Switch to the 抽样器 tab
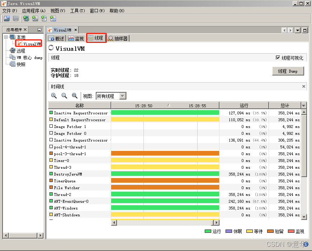Screen dimensions: 312x251 118,38
